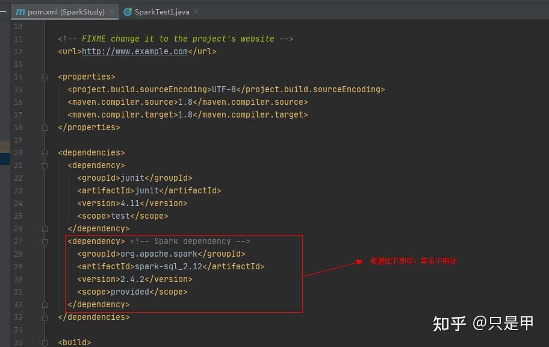Collapse the Spark dependency block
Image resolution: width=549 pixels, height=347 pixels.
[x=45, y=241]
